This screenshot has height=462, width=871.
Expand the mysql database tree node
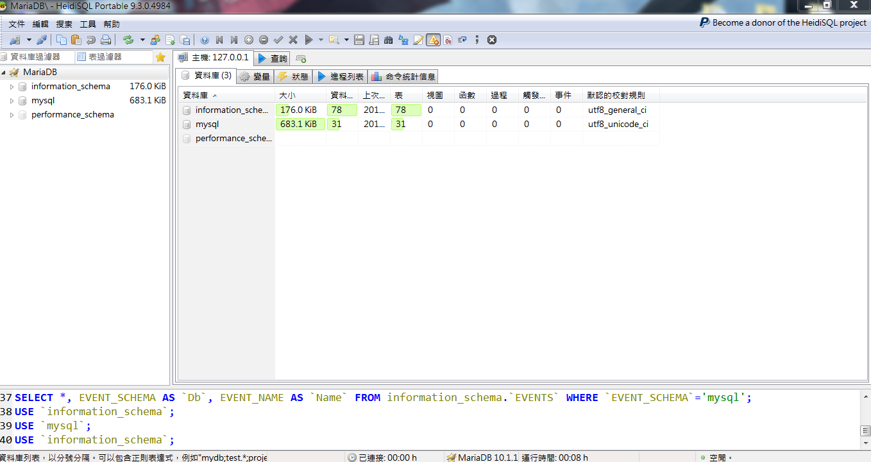[x=12, y=101]
